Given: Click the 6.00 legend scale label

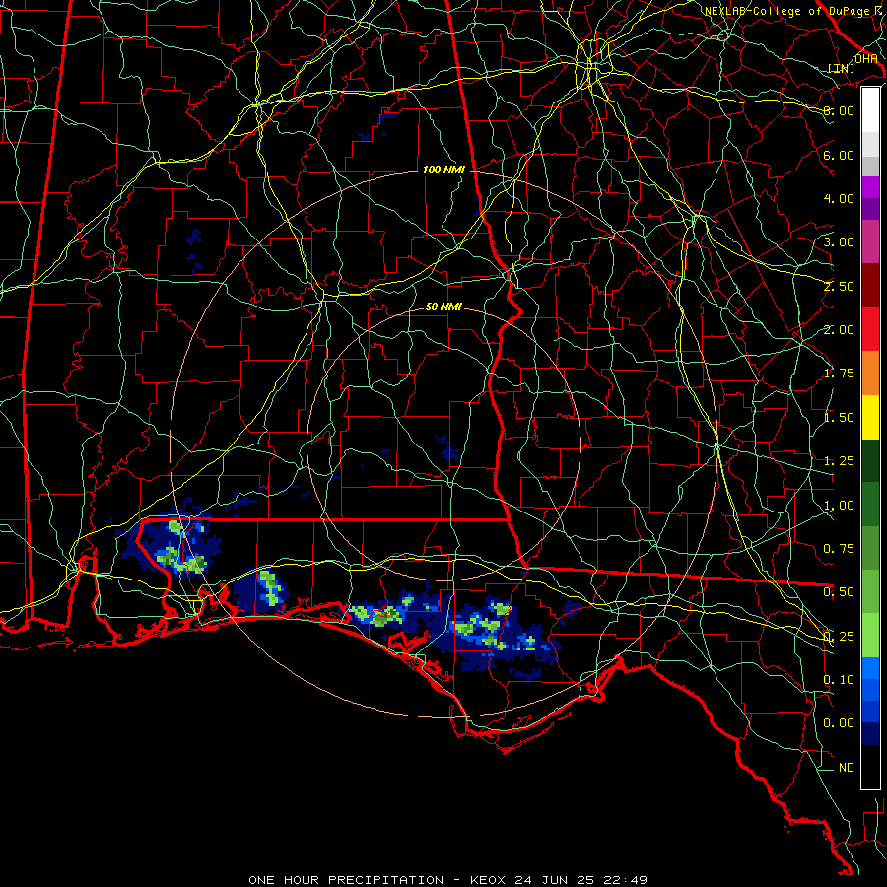Looking at the screenshot, I should click(x=839, y=155).
